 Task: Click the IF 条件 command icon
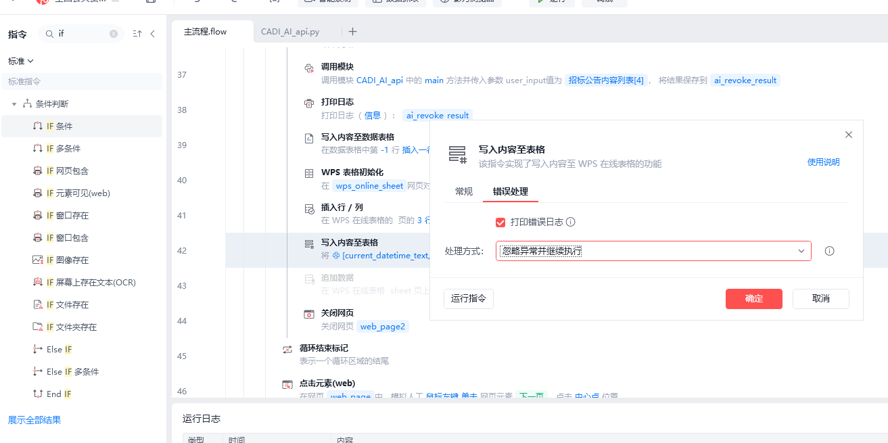click(38, 126)
